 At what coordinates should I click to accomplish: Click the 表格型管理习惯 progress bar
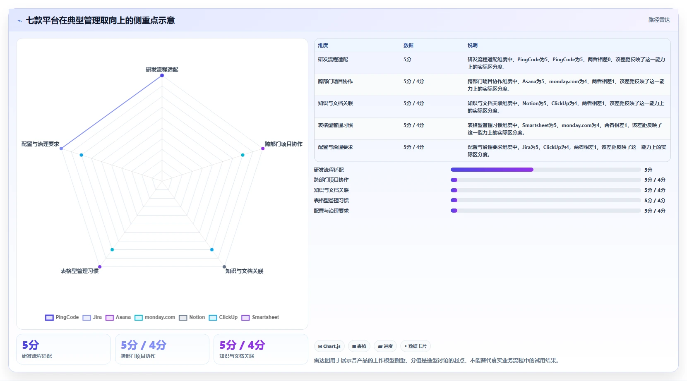[545, 200]
